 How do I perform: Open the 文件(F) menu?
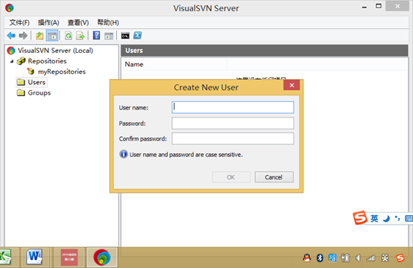(19, 22)
